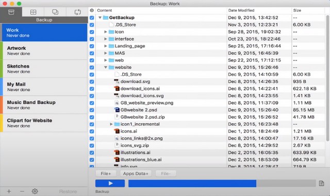This screenshot has width=330, height=196.
Task: Open the Archive tab icon
Action: (33, 12)
